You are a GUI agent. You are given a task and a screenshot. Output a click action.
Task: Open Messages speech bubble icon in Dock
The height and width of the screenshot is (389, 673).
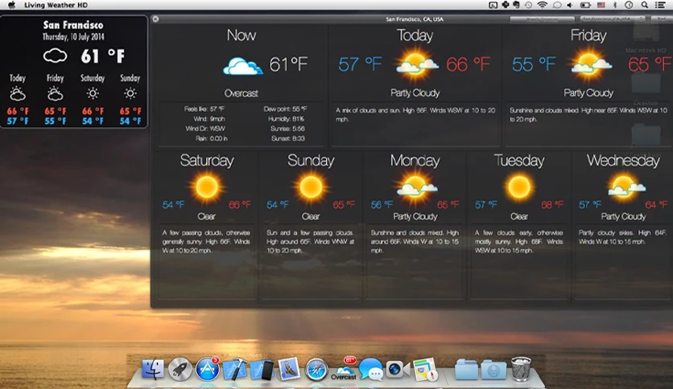point(371,369)
